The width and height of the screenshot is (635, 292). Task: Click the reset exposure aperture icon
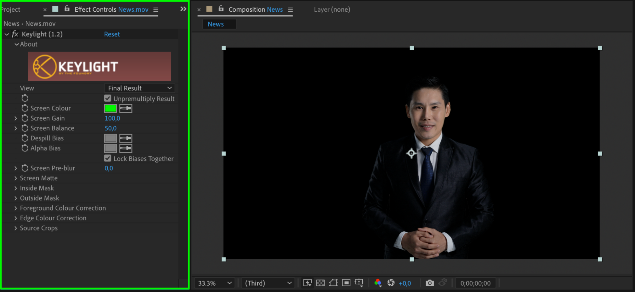coord(391,283)
